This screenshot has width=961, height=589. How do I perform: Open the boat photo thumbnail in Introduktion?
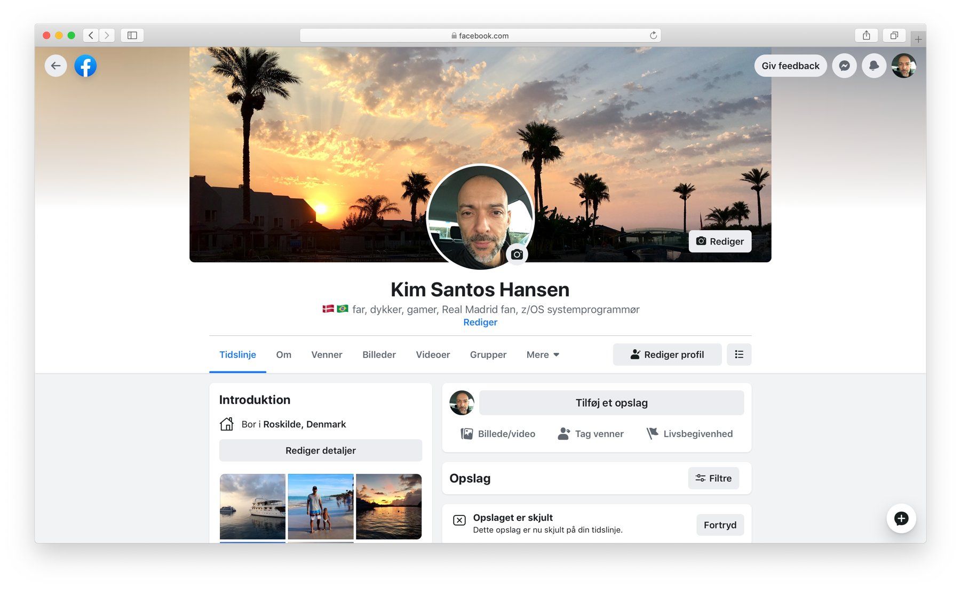click(x=252, y=506)
